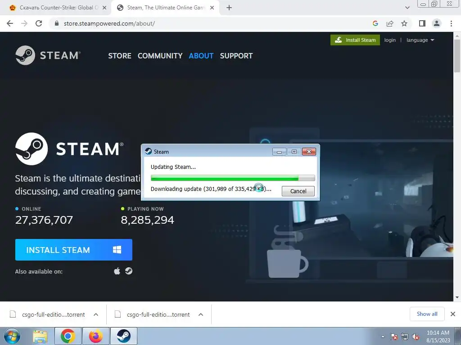The height and width of the screenshot is (345, 461).
Task: Close the downloads bar
Action: [453, 314]
